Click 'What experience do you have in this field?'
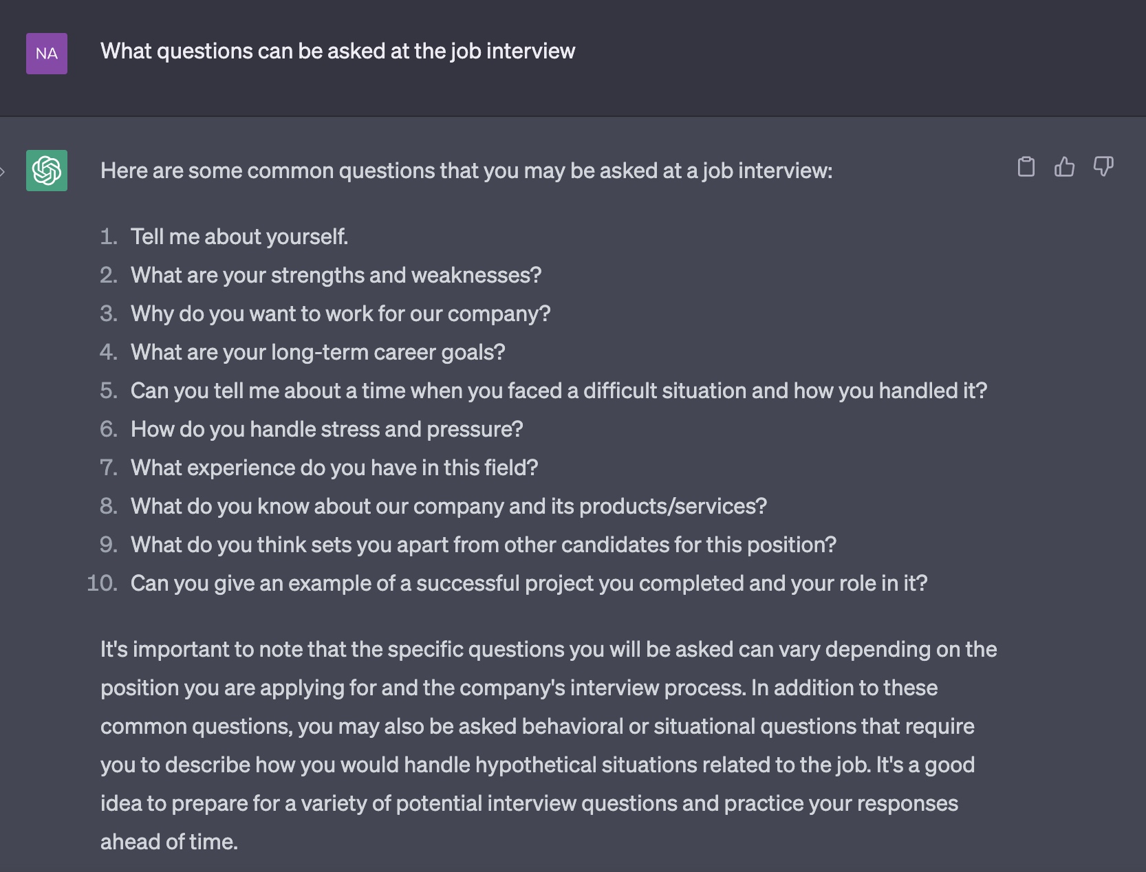The height and width of the screenshot is (872, 1146). pyautogui.click(x=334, y=468)
